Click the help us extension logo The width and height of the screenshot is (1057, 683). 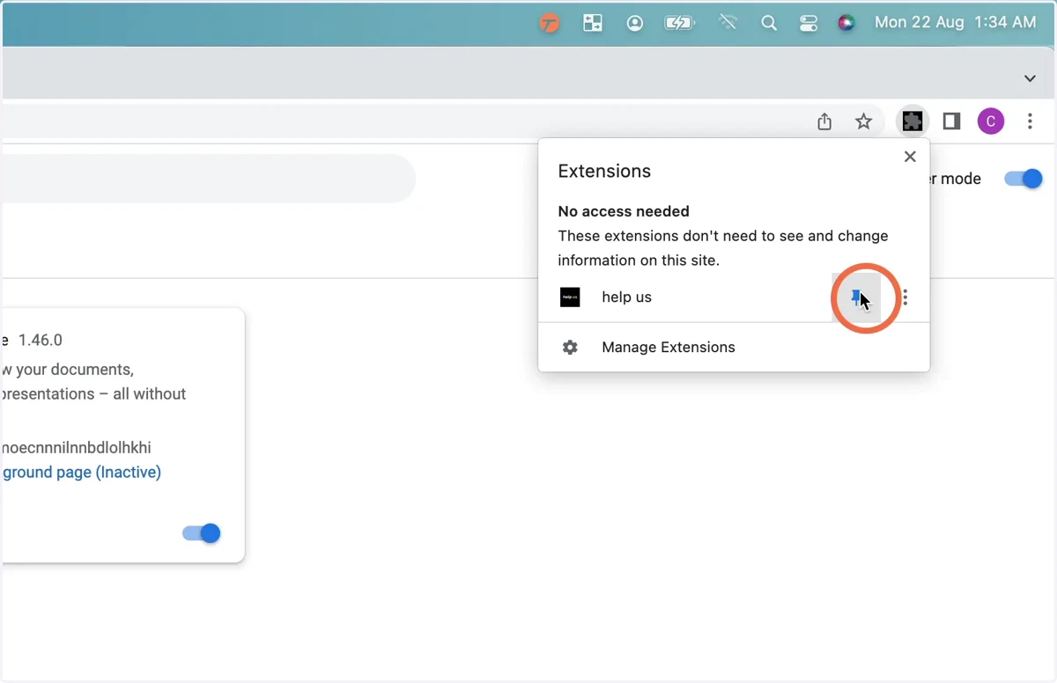pos(570,297)
